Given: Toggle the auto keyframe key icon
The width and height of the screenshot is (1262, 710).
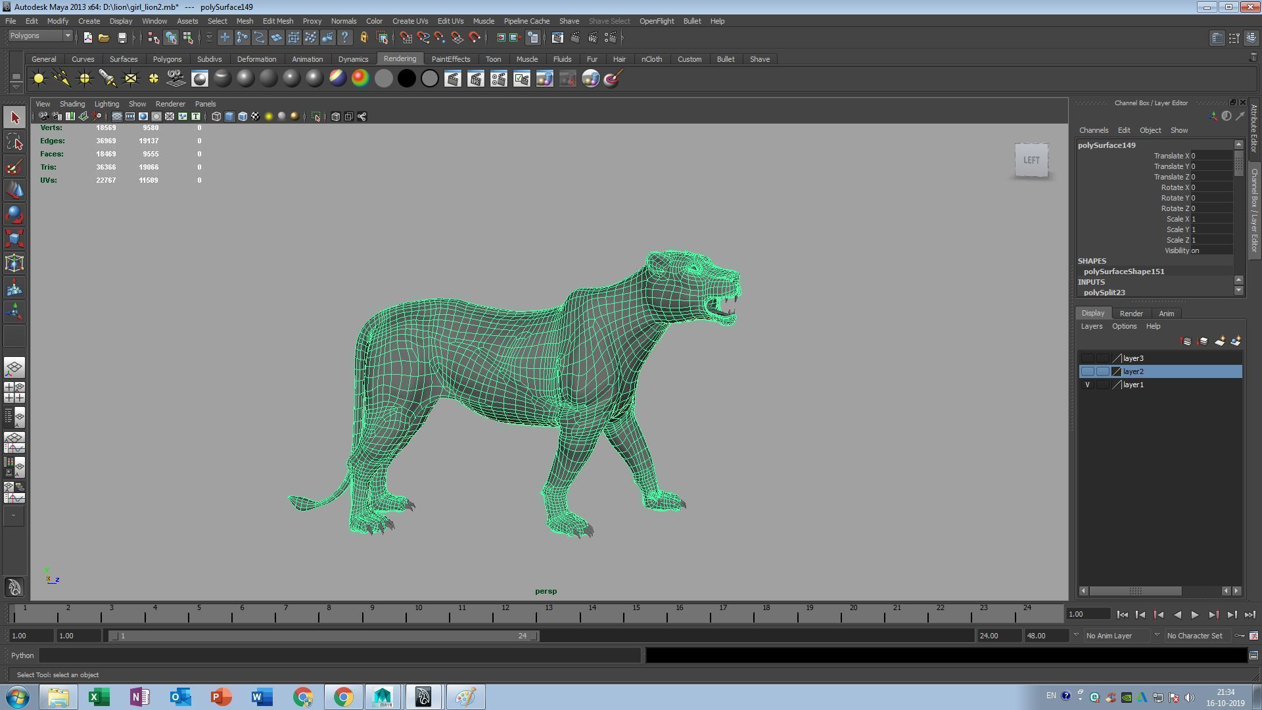Looking at the screenshot, I should pyautogui.click(x=1239, y=636).
